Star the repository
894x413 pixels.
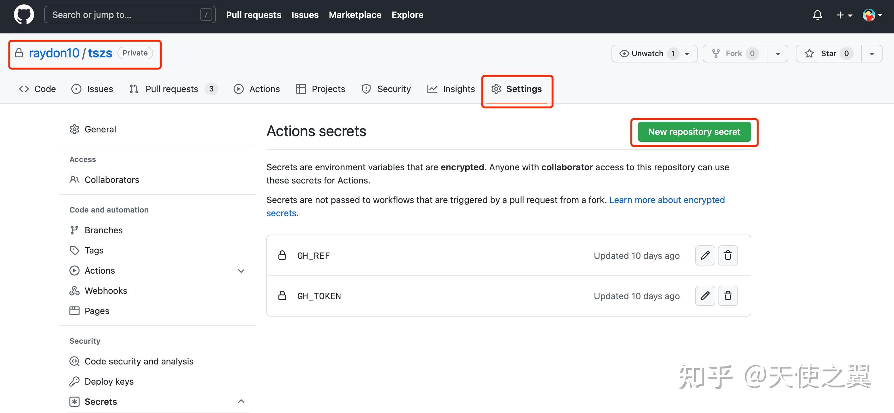tap(829, 53)
